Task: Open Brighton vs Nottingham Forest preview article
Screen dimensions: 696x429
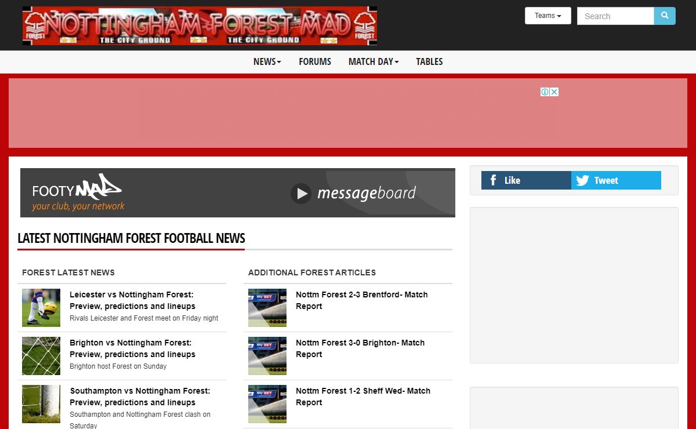Action: pos(132,348)
